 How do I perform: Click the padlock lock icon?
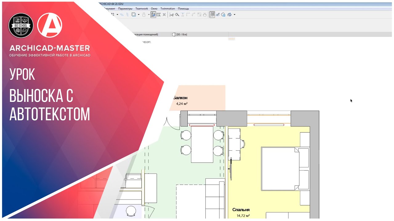(144, 14)
